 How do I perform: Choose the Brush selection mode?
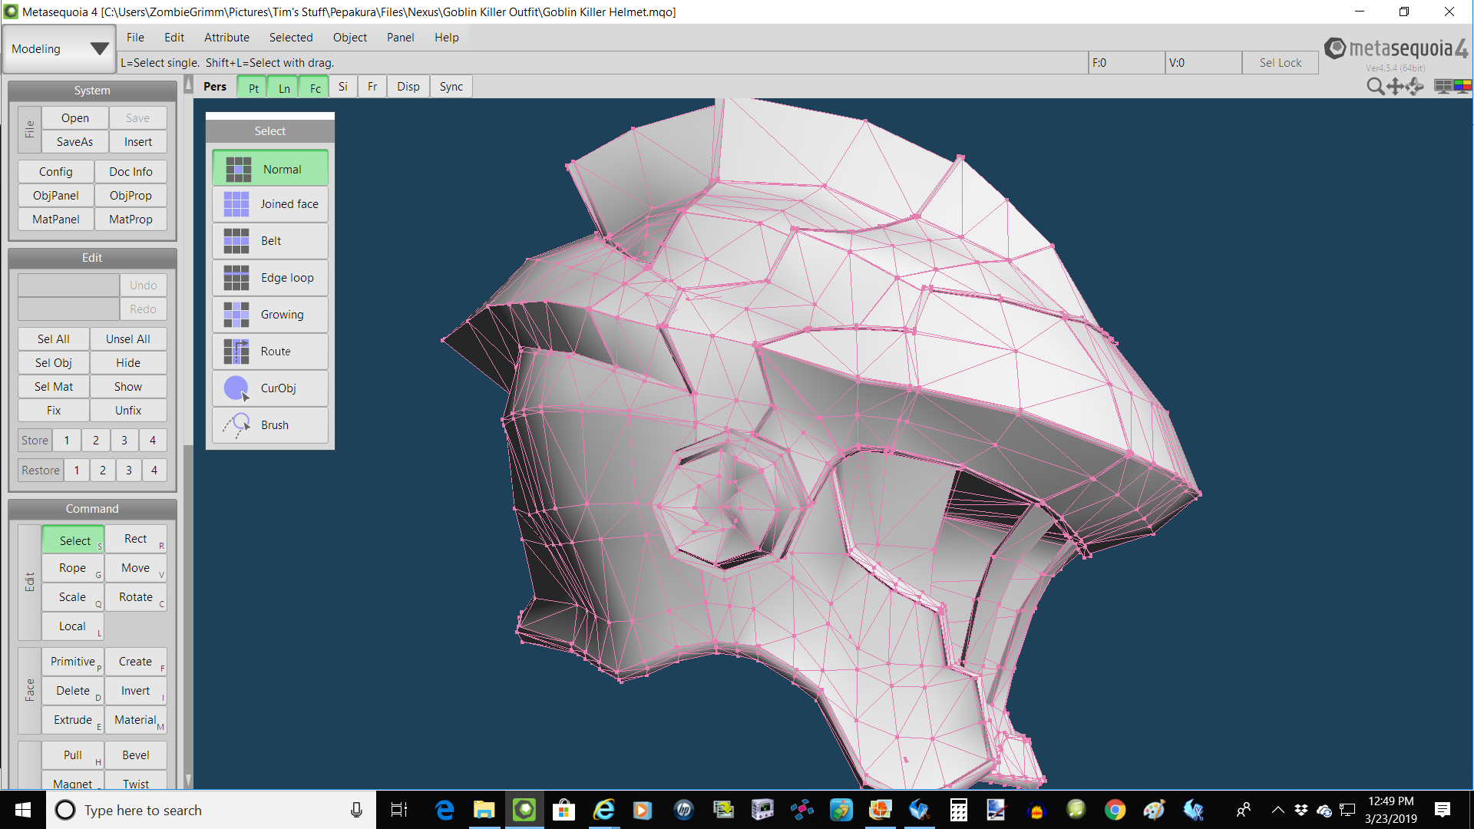270,425
